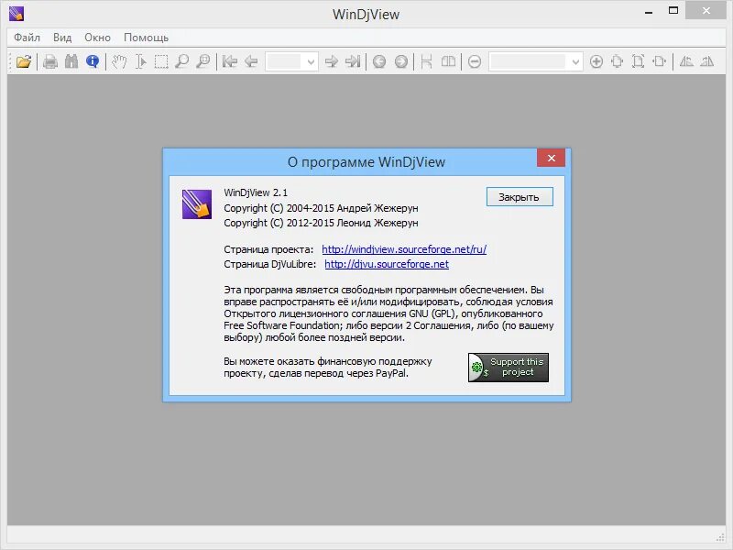Click the zoom in plus icon
Screen dimensions: 733x550
pos(596,61)
